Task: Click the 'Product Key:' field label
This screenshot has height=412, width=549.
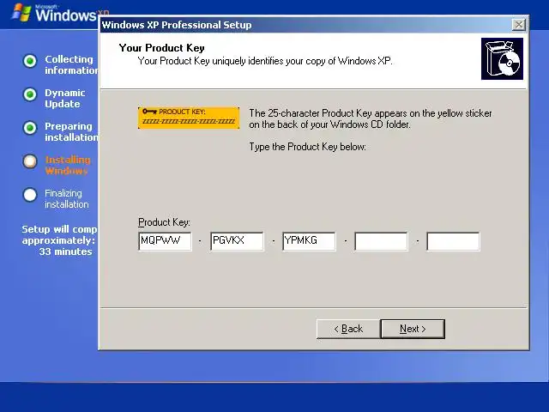Action: [x=164, y=222]
